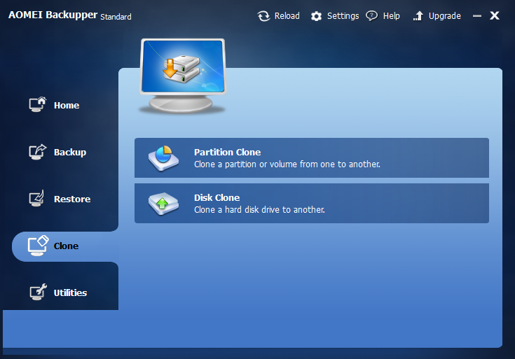Open the Home tab label
The height and width of the screenshot is (359, 515).
[67, 106]
